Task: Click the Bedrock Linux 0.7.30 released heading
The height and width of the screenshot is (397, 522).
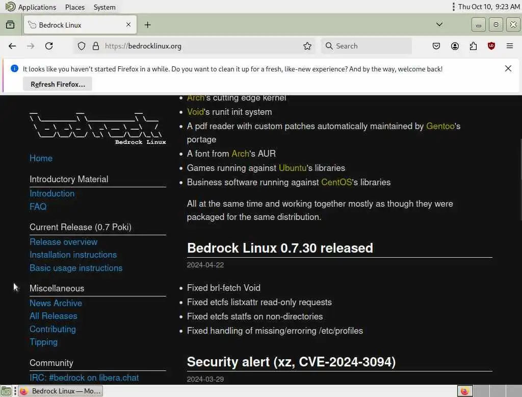Action: click(280, 248)
